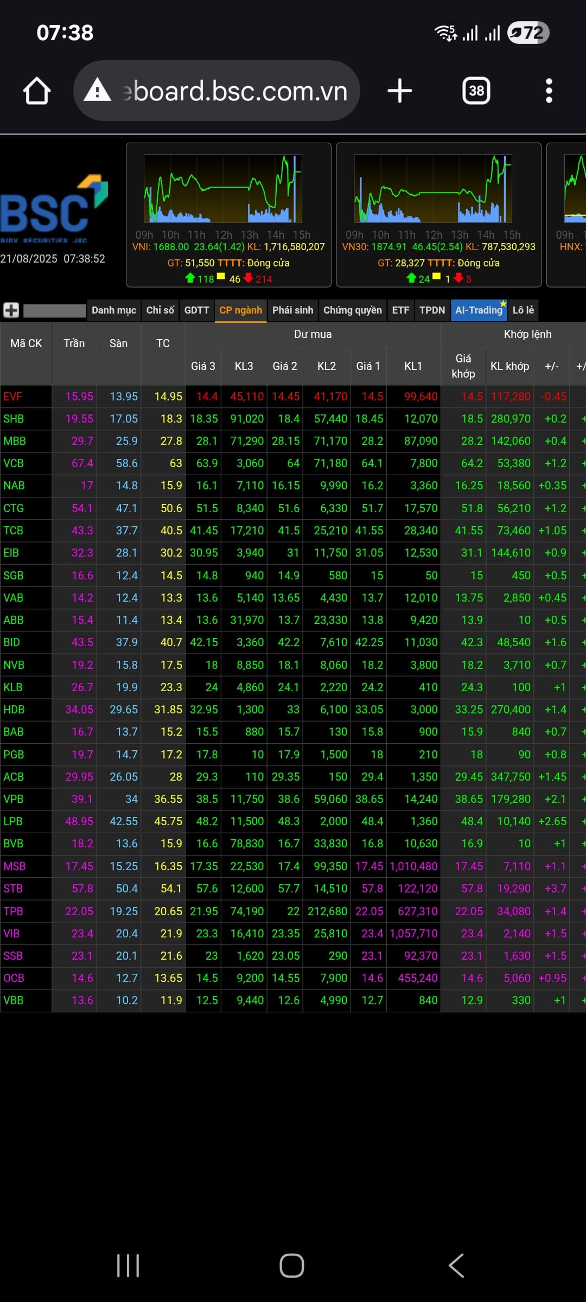This screenshot has width=586, height=1302.
Task: Open the TPDN tab
Action: (x=432, y=310)
